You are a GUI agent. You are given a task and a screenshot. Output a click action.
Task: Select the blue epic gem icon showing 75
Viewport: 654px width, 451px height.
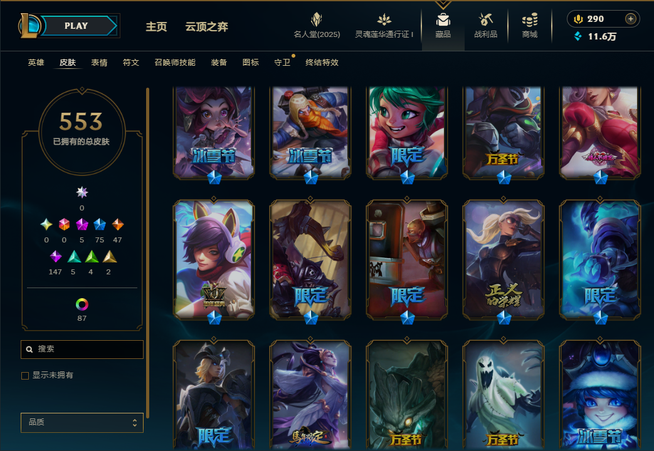(100, 224)
